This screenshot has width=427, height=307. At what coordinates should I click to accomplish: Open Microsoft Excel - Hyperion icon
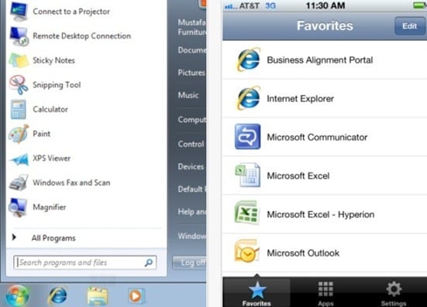(x=246, y=213)
